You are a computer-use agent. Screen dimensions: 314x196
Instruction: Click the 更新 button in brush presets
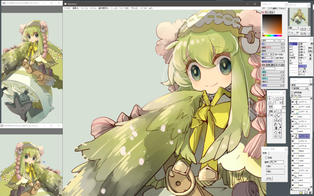pyautogui.click(x=310, y=48)
